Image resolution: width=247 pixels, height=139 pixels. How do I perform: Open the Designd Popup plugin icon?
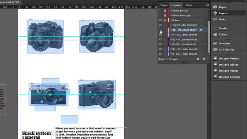[x=215, y=71]
